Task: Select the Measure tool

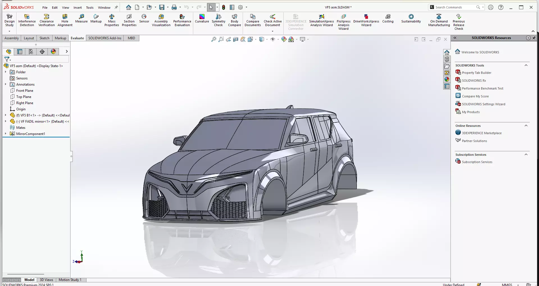Action: click(81, 19)
